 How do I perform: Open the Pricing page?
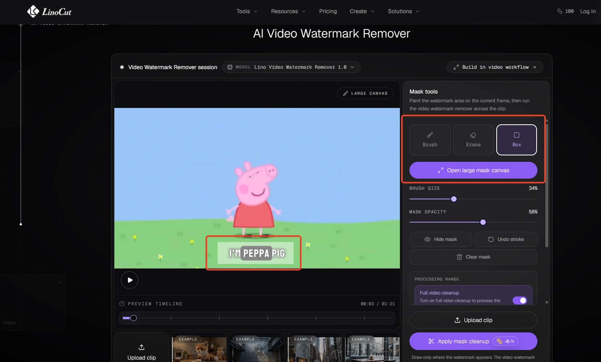pyautogui.click(x=328, y=11)
